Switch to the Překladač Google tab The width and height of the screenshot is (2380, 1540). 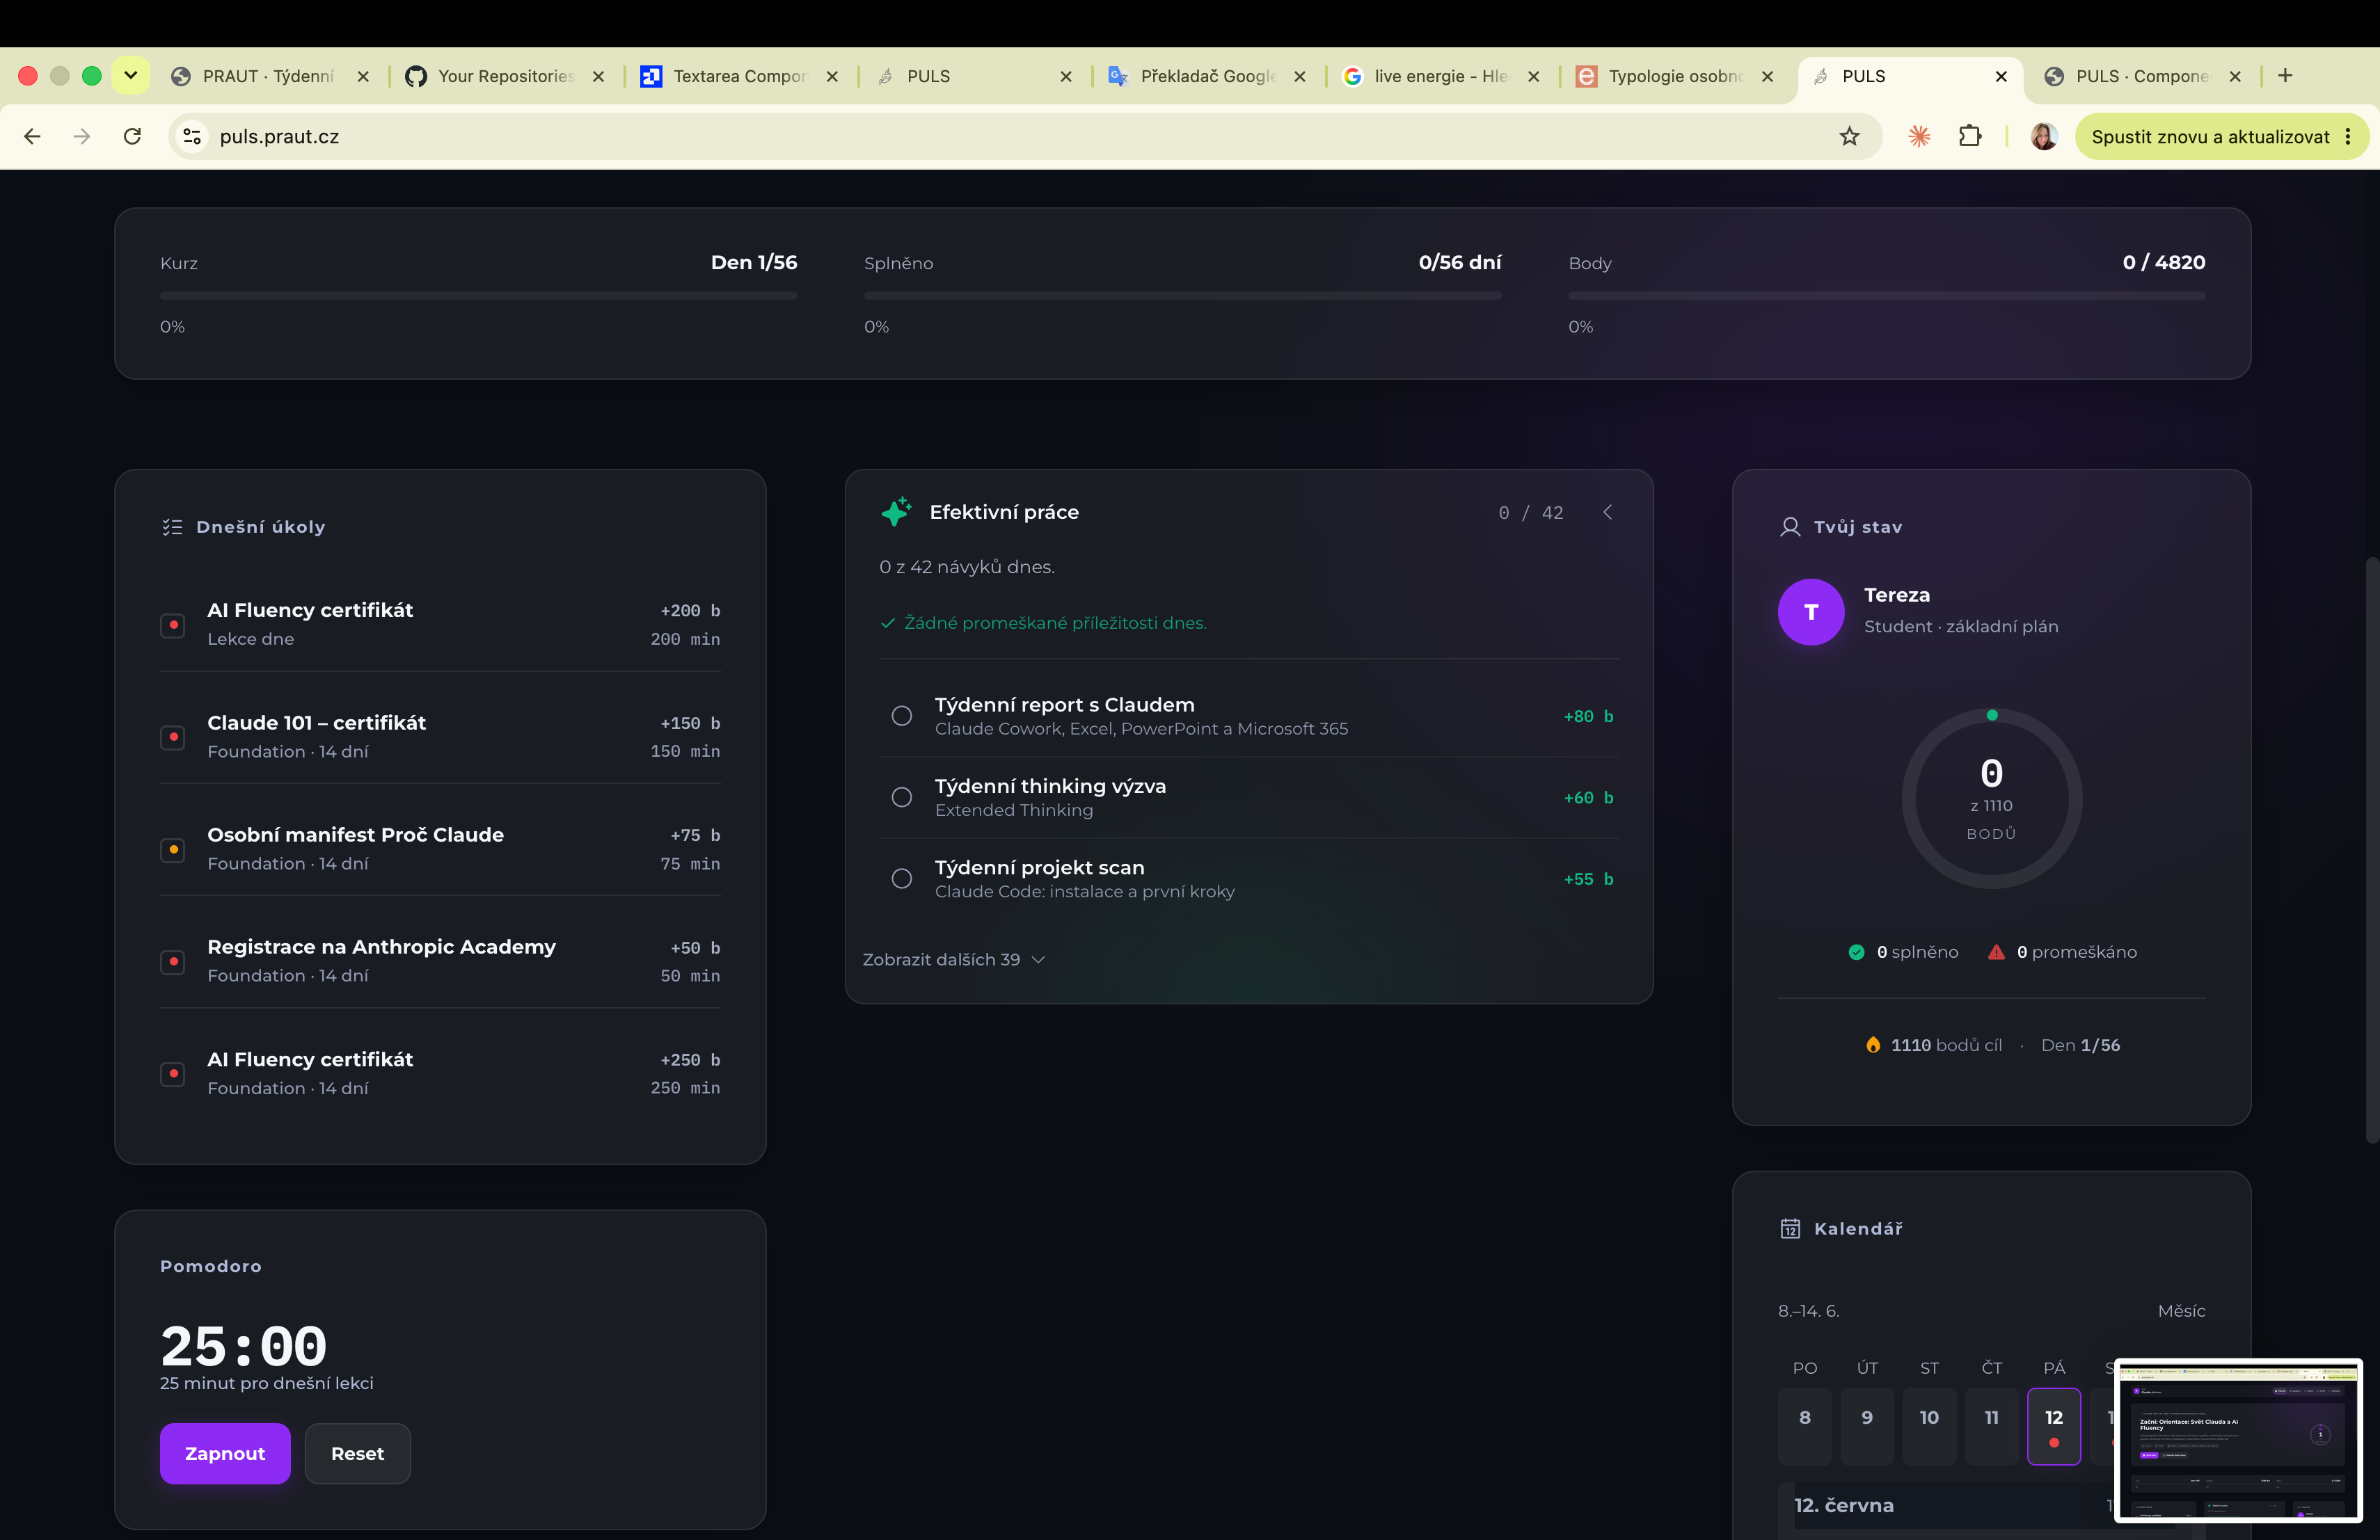pos(1207,76)
